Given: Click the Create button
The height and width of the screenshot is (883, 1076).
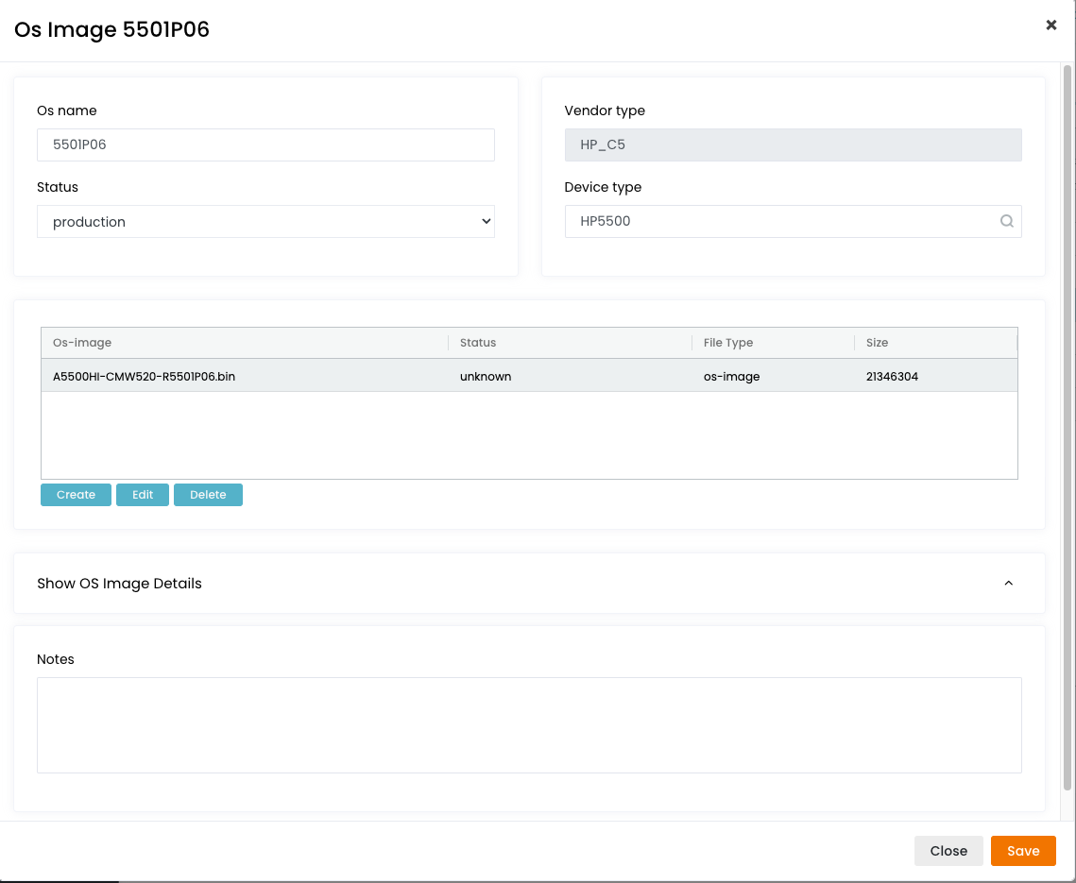Looking at the screenshot, I should [76, 495].
